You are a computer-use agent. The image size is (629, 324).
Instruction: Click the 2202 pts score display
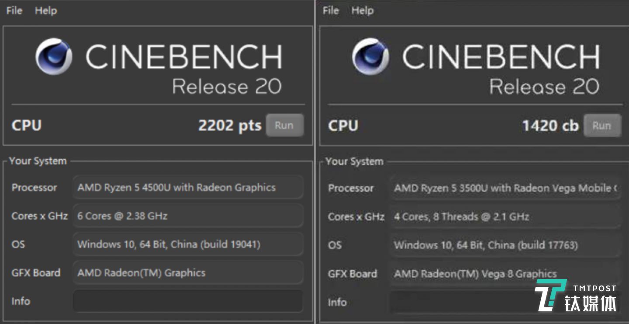coord(230,125)
